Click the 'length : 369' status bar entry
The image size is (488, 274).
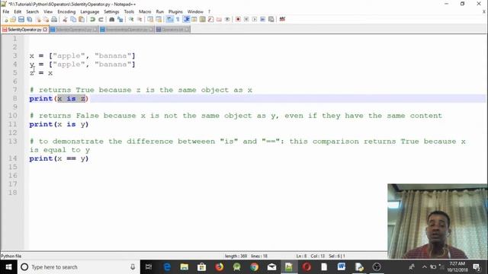(x=236, y=256)
